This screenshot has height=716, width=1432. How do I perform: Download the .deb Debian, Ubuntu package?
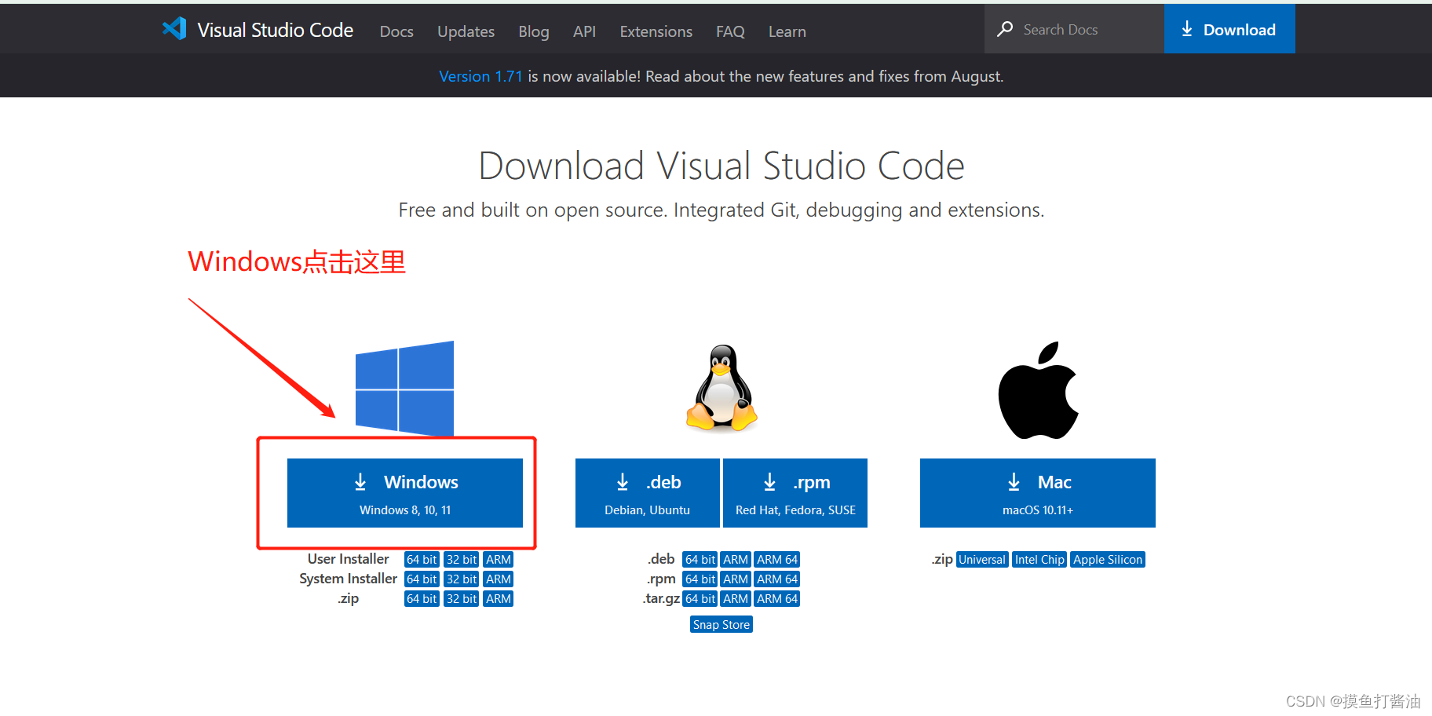[648, 493]
